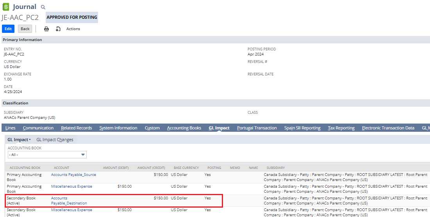Click the Name column header
Screen dimensions: 430x217
(254, 168)
